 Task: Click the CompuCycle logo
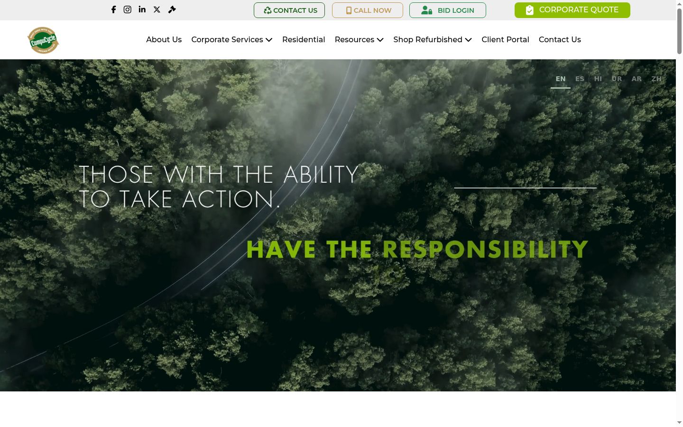(x=43, y=40)
